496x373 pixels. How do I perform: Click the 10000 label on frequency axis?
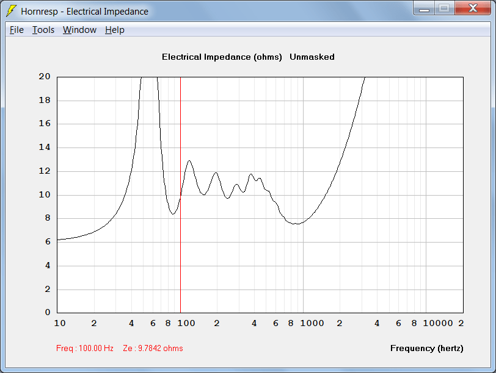coord(438,323)
